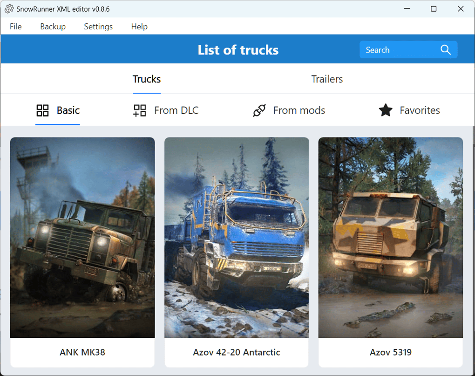The image size is (475, 376).
Task: Click the Basic grid icon
Action: coord(42,110)
